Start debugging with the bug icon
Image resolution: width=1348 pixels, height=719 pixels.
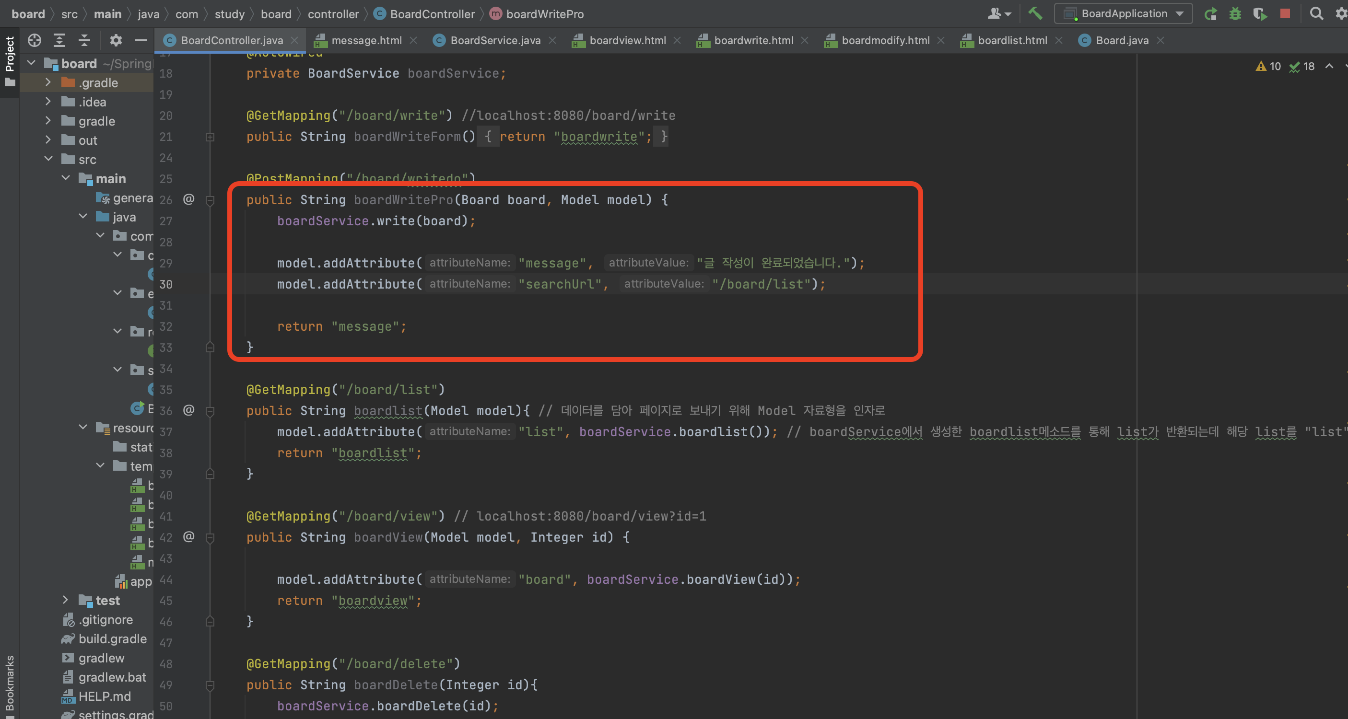coord(1235,13)
